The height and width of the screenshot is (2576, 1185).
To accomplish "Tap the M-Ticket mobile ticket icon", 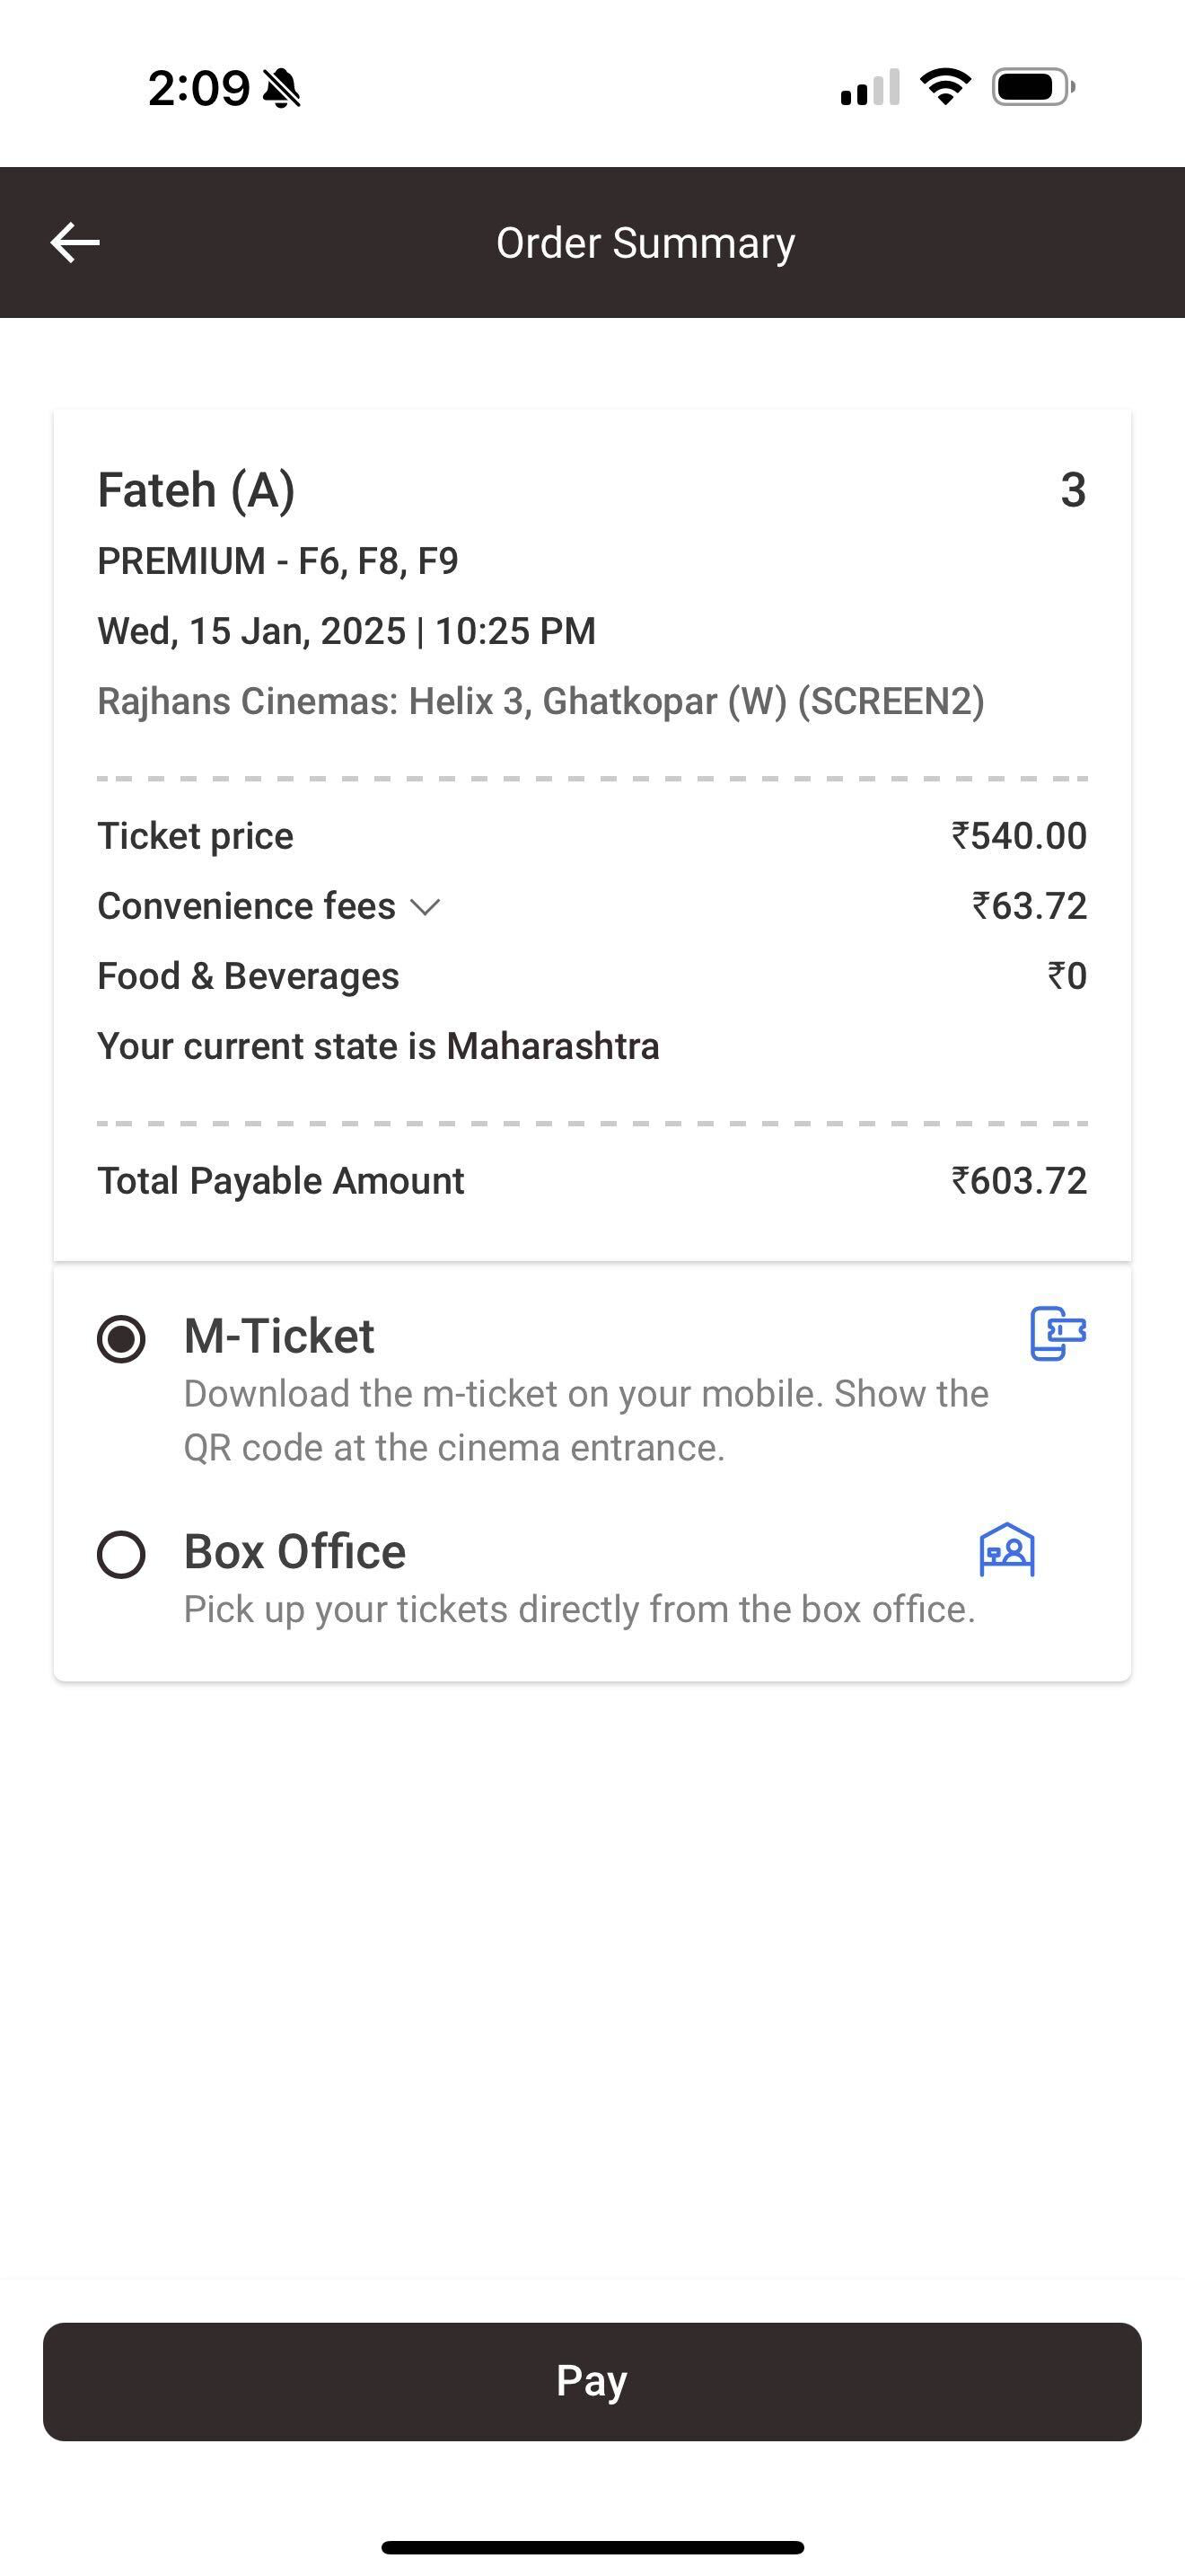I will (1058, 1334).
